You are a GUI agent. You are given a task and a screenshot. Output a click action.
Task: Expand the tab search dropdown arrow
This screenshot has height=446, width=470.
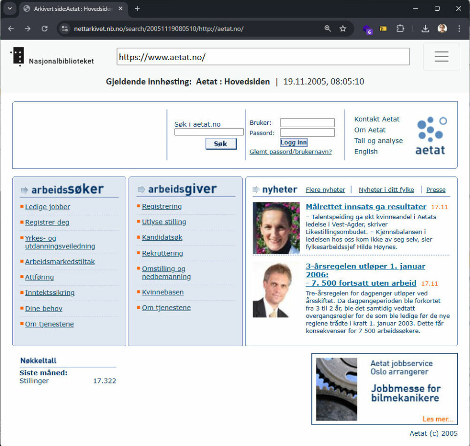tap(9, 8)
